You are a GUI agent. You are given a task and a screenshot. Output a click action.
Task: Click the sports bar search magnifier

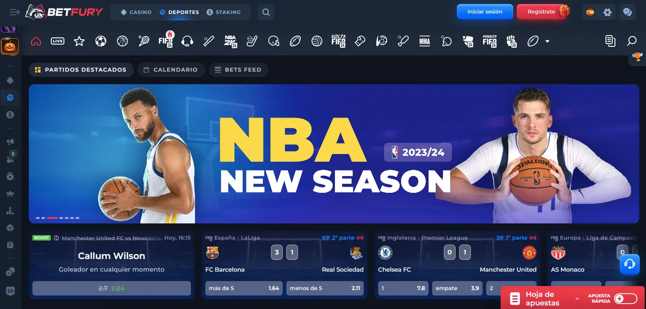pos(632,41)
